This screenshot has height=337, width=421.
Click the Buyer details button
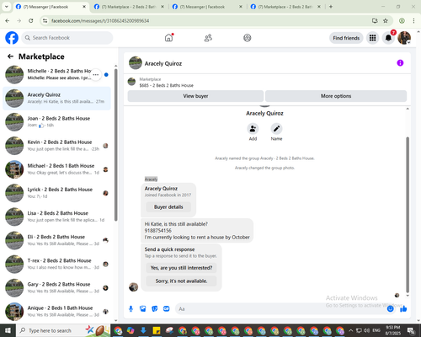[x=168, y=207]
